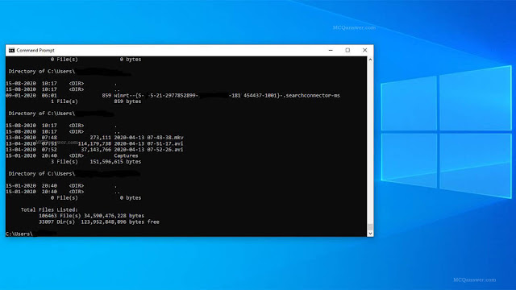The width and height of the screenshot is (516, 290).
Task: Click the vertical scrollbar thumb
Action: pos(370,227)
